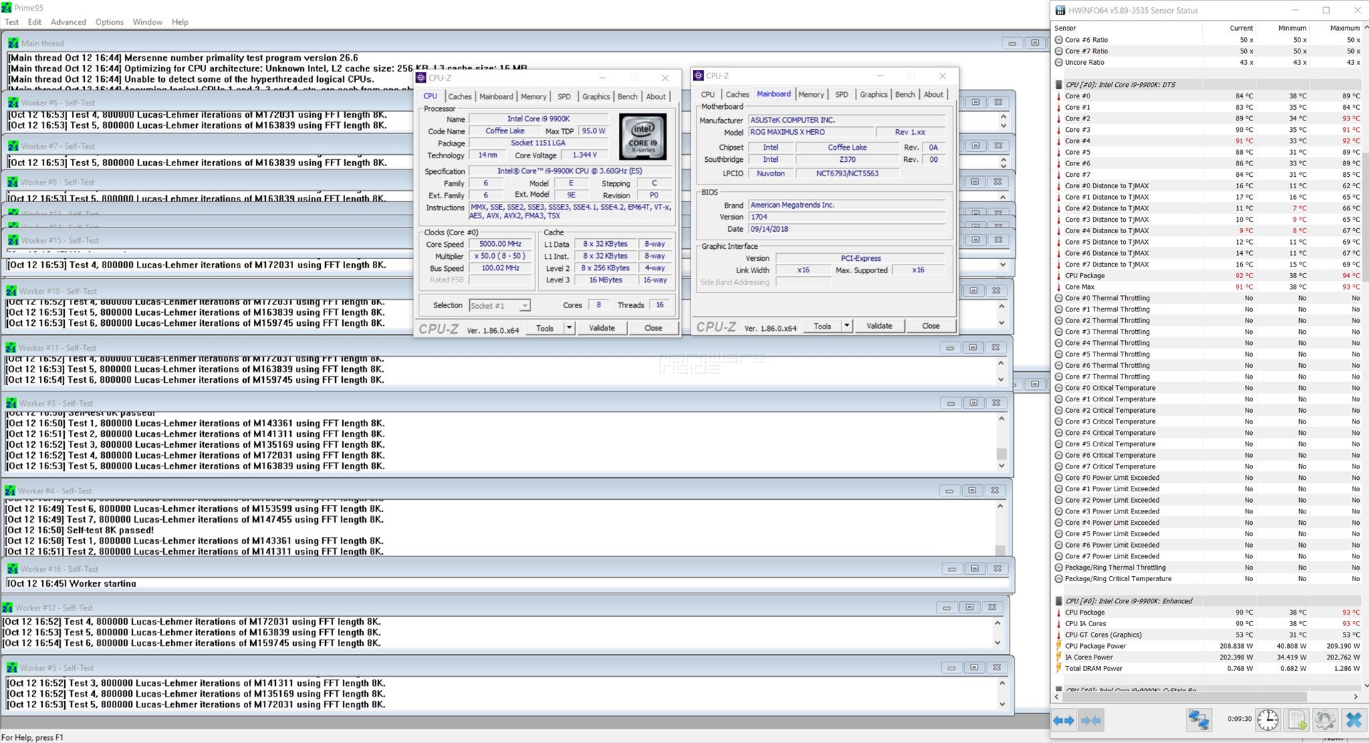Viewport: 1369px width, 743px height.
Task: Click Validate button in CPU-Z CPU window
Action: pos(602,328)
